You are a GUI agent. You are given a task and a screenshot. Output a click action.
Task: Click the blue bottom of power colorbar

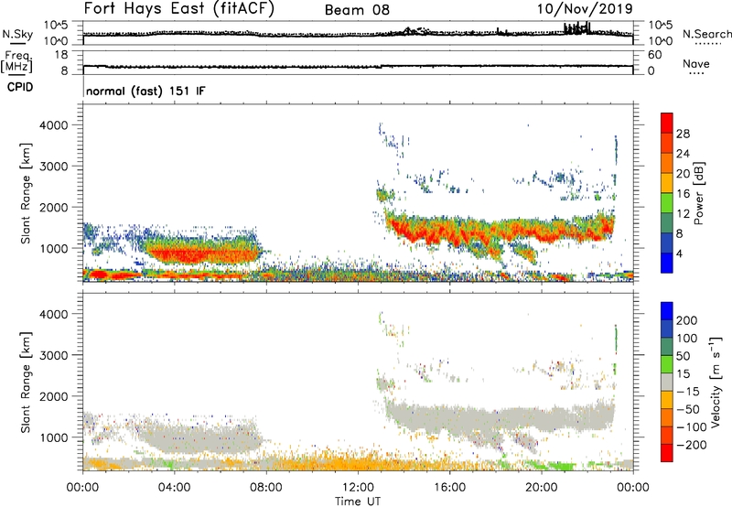pos(667,263)
